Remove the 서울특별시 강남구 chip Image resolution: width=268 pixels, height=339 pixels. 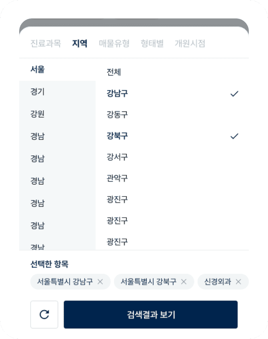point(100,282)
